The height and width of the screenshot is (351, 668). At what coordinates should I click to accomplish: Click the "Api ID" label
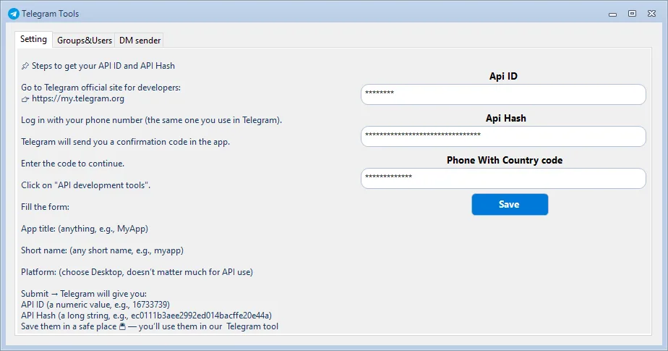503,76
